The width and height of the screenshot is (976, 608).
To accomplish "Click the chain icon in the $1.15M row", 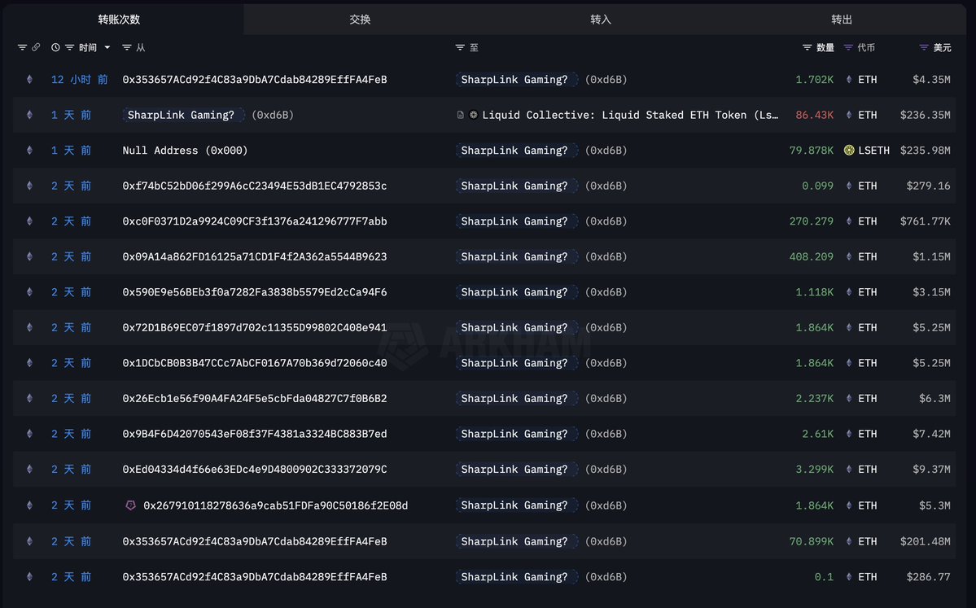I will [x=29, y=256].
